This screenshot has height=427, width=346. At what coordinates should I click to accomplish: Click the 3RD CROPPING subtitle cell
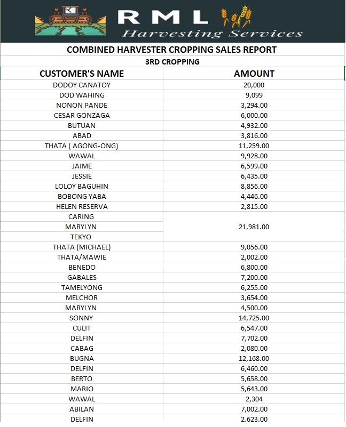click(172, 62)
